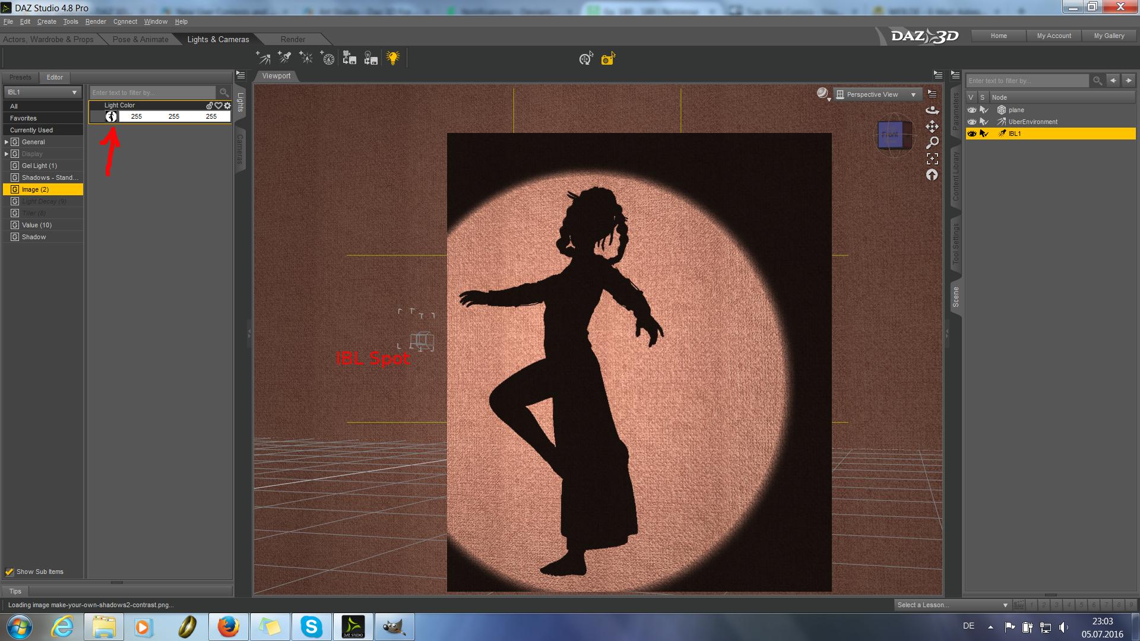
Task: Click the My Gallery button
Action: (x=1109, y=36)
